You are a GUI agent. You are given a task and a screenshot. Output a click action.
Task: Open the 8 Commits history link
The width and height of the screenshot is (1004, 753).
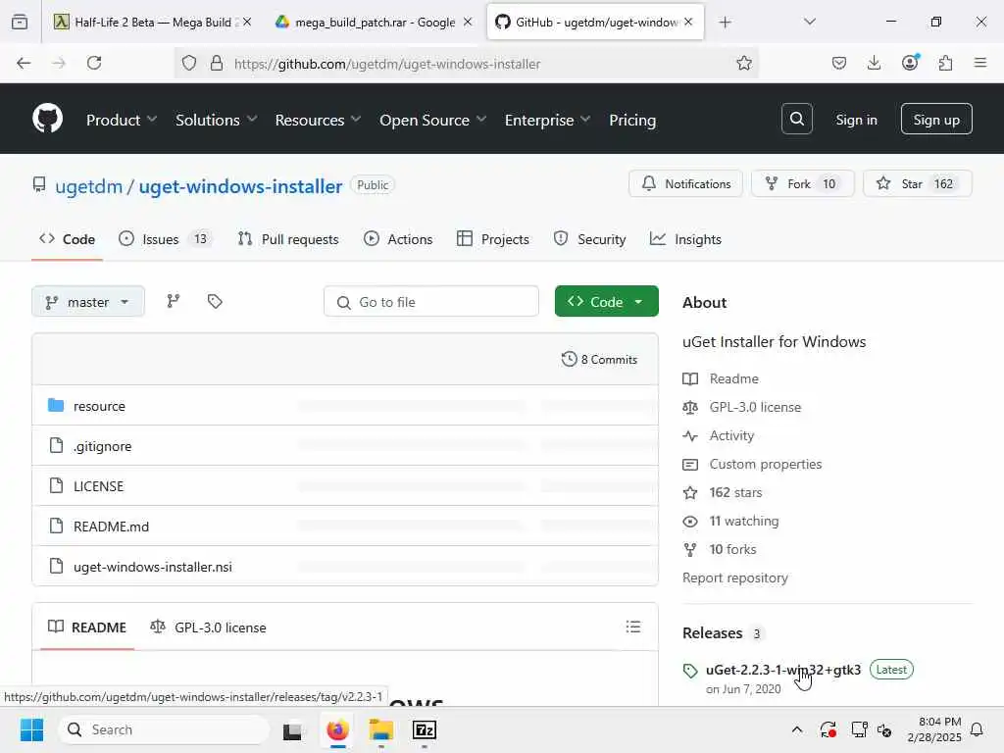tap(599, 359)
